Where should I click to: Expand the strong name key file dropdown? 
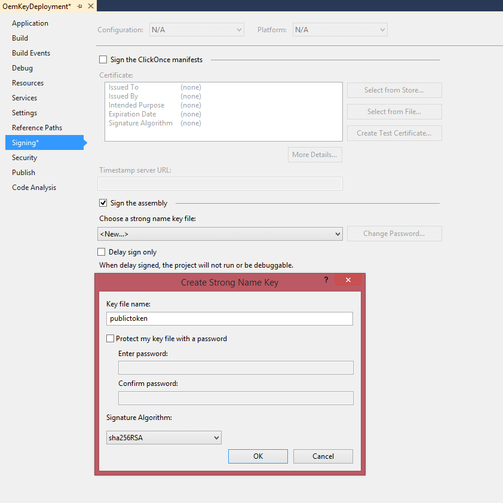tap(336, 234)
